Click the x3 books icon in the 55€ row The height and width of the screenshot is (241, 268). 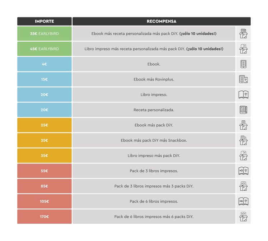click(x=243, y=171)
